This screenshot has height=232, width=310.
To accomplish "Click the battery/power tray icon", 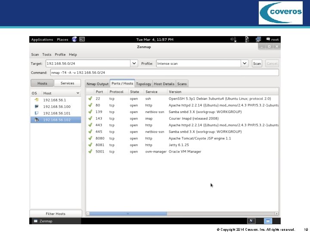I will coord(247,40).
